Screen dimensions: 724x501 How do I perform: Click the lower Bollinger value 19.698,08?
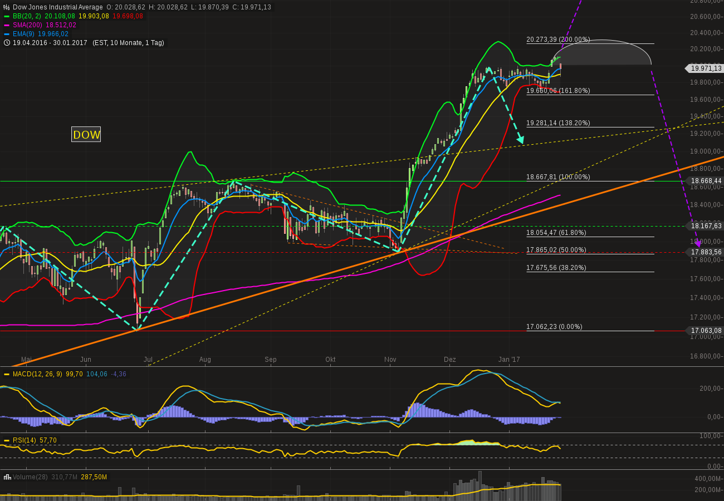128,16
